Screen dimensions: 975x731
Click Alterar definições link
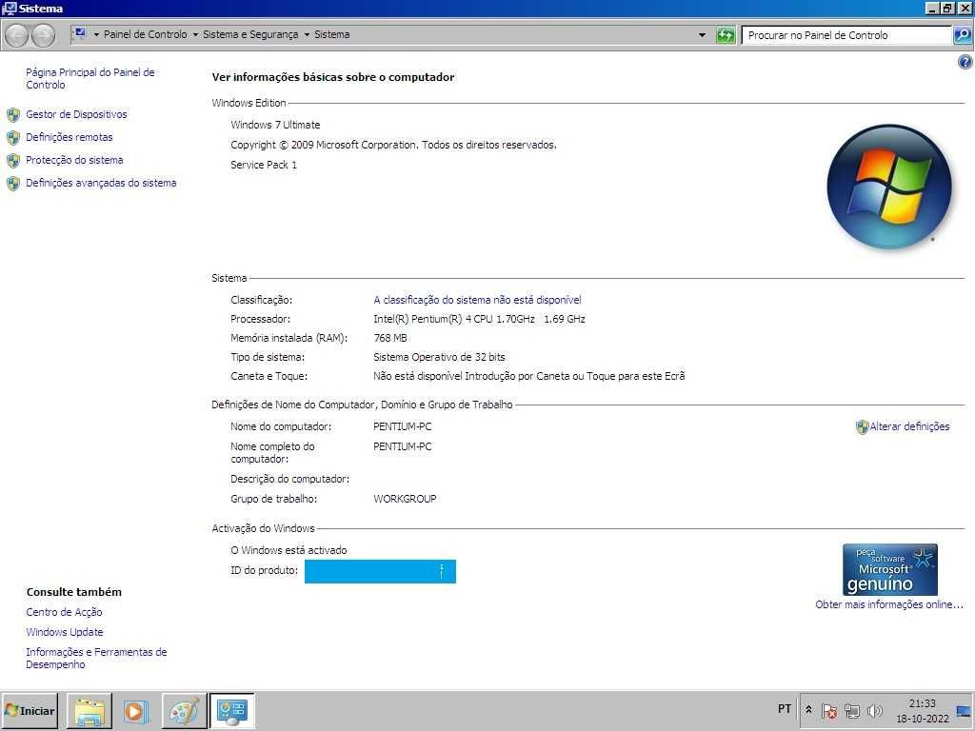[x=909, y=427]
